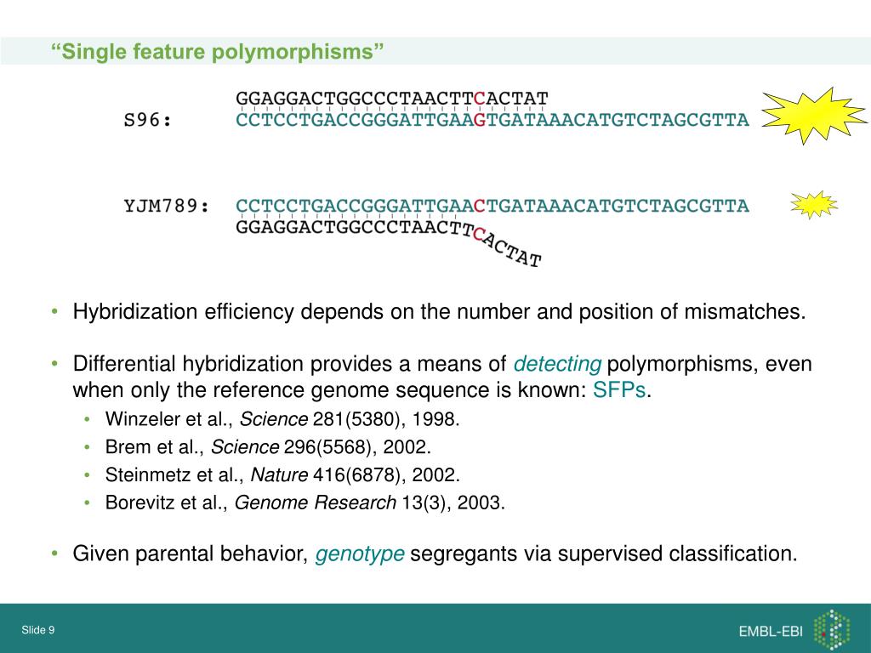Click the teal italic word genotype
Image resolution: width=871 pixels, height=653 pixels.
pyautogui.click(x=360, y=554)
